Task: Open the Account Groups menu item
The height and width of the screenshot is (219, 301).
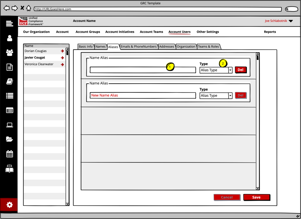Action: point(88,32)
